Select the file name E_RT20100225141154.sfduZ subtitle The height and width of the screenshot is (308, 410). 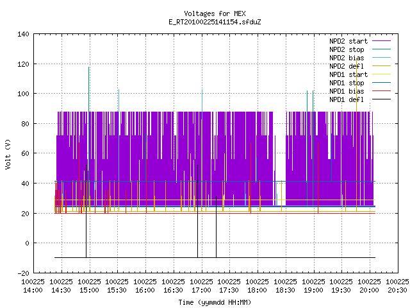[215, 22]
